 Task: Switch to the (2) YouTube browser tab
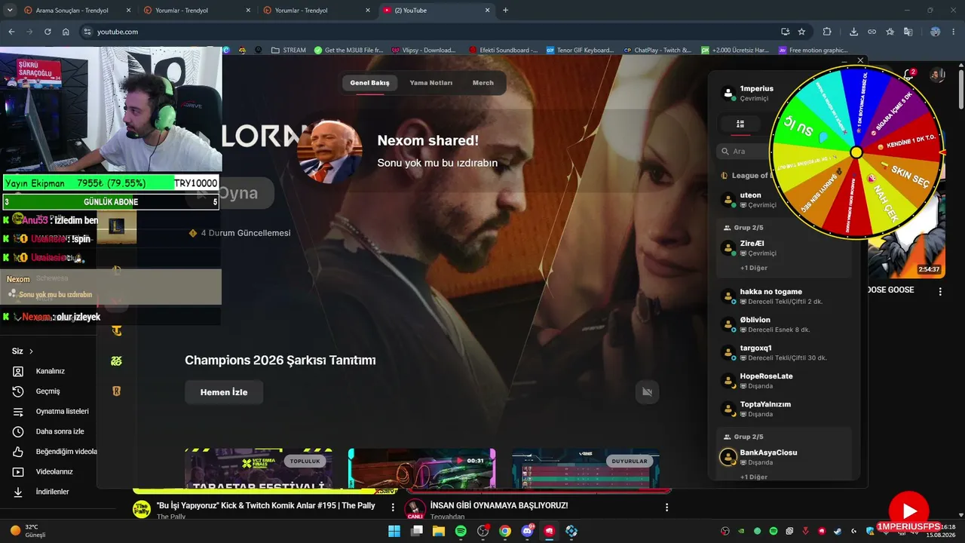(437, 11)
